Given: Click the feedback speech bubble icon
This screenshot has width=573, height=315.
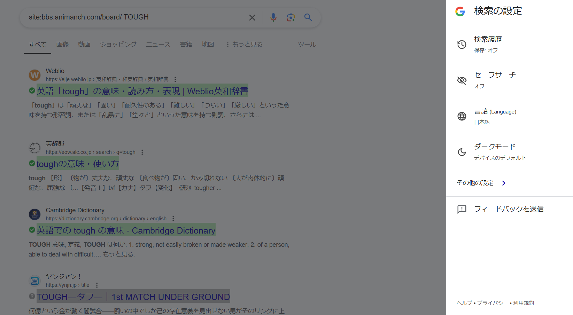Looking at the screenshot, I should point(462,209).
